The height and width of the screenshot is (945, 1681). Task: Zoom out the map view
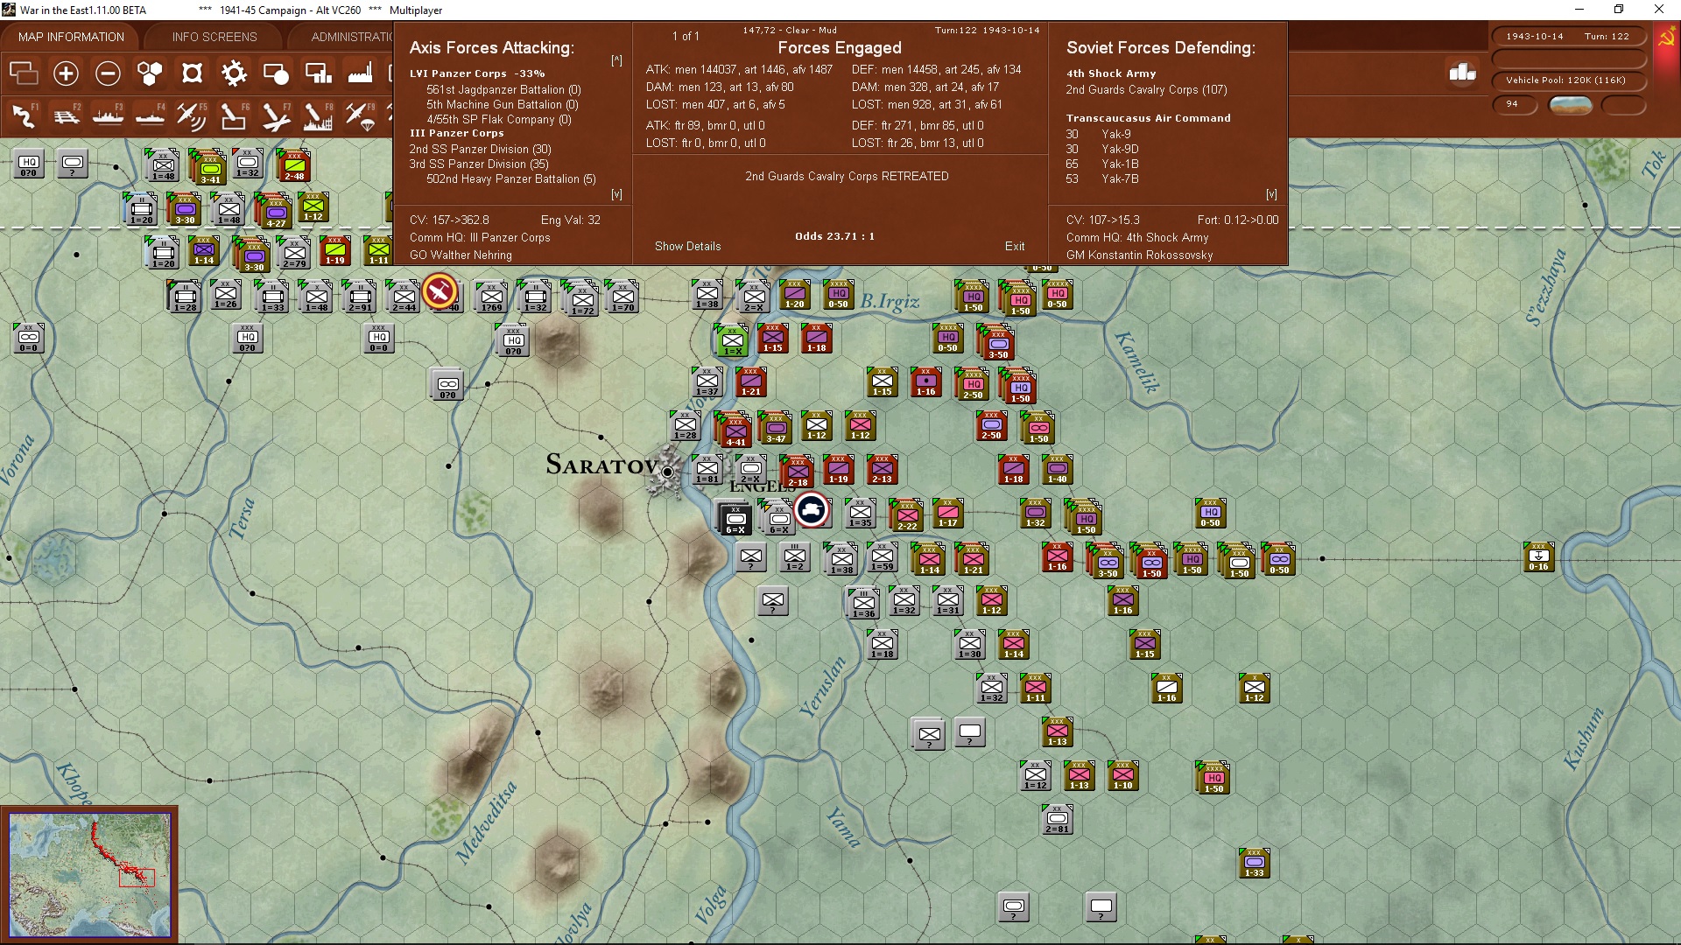(x=108, y=73)
